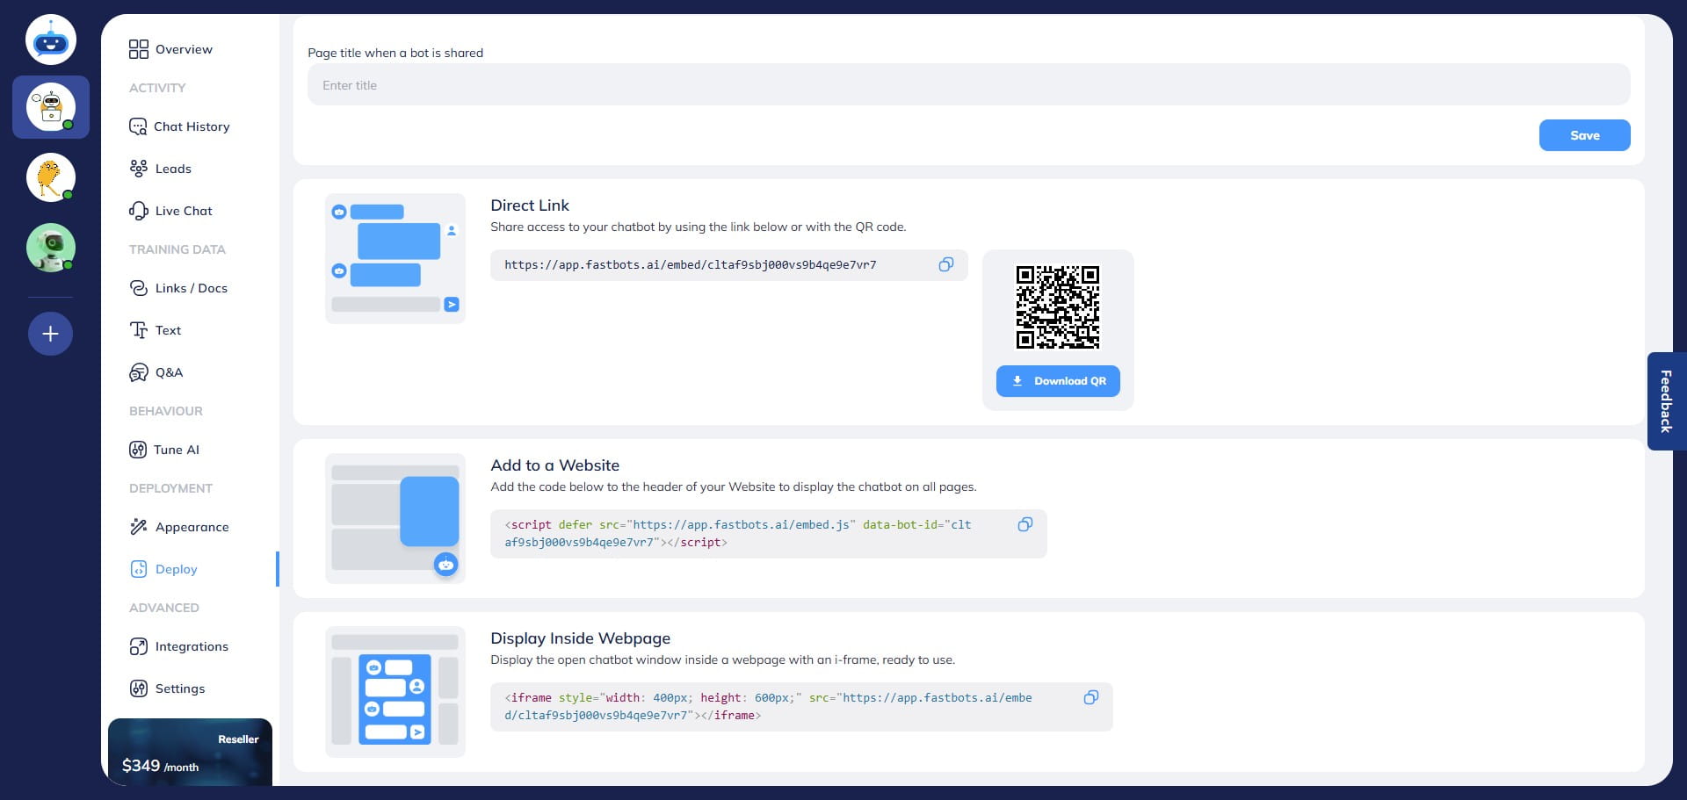The height and width of the screenshot is (800, 1687).
Task: Copy the website embed script code
Action: 1025,524
